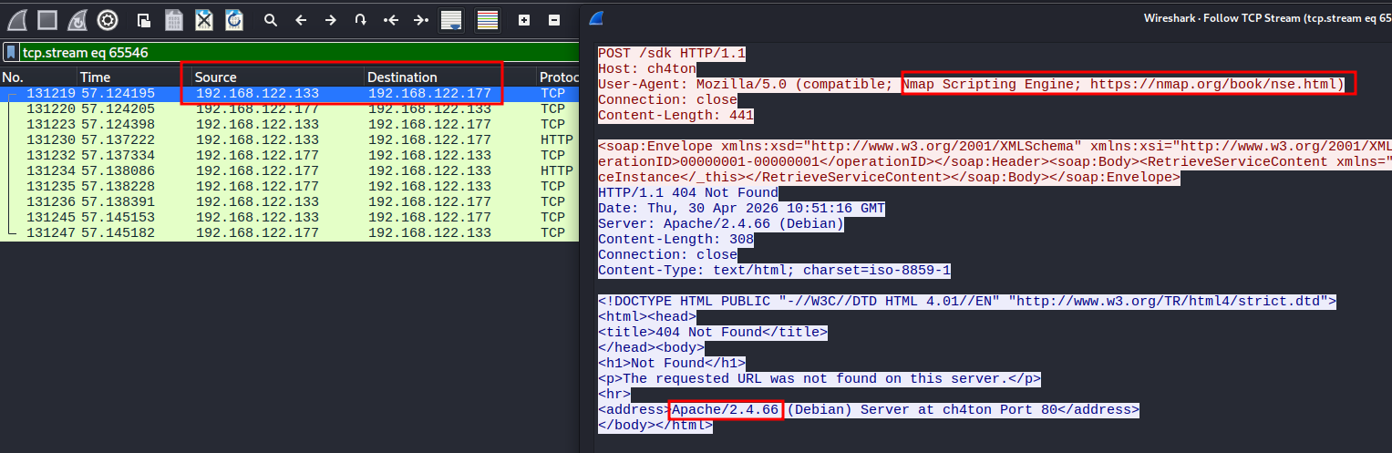Go to specified packet

click(361, 19)
